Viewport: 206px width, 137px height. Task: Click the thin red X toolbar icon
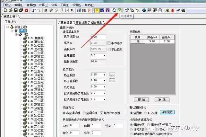[x=89, y=10]
